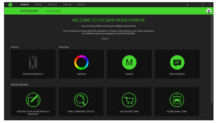Minimize the Synapse window
The image size is (217, 123).
click(x=195, y=5)
